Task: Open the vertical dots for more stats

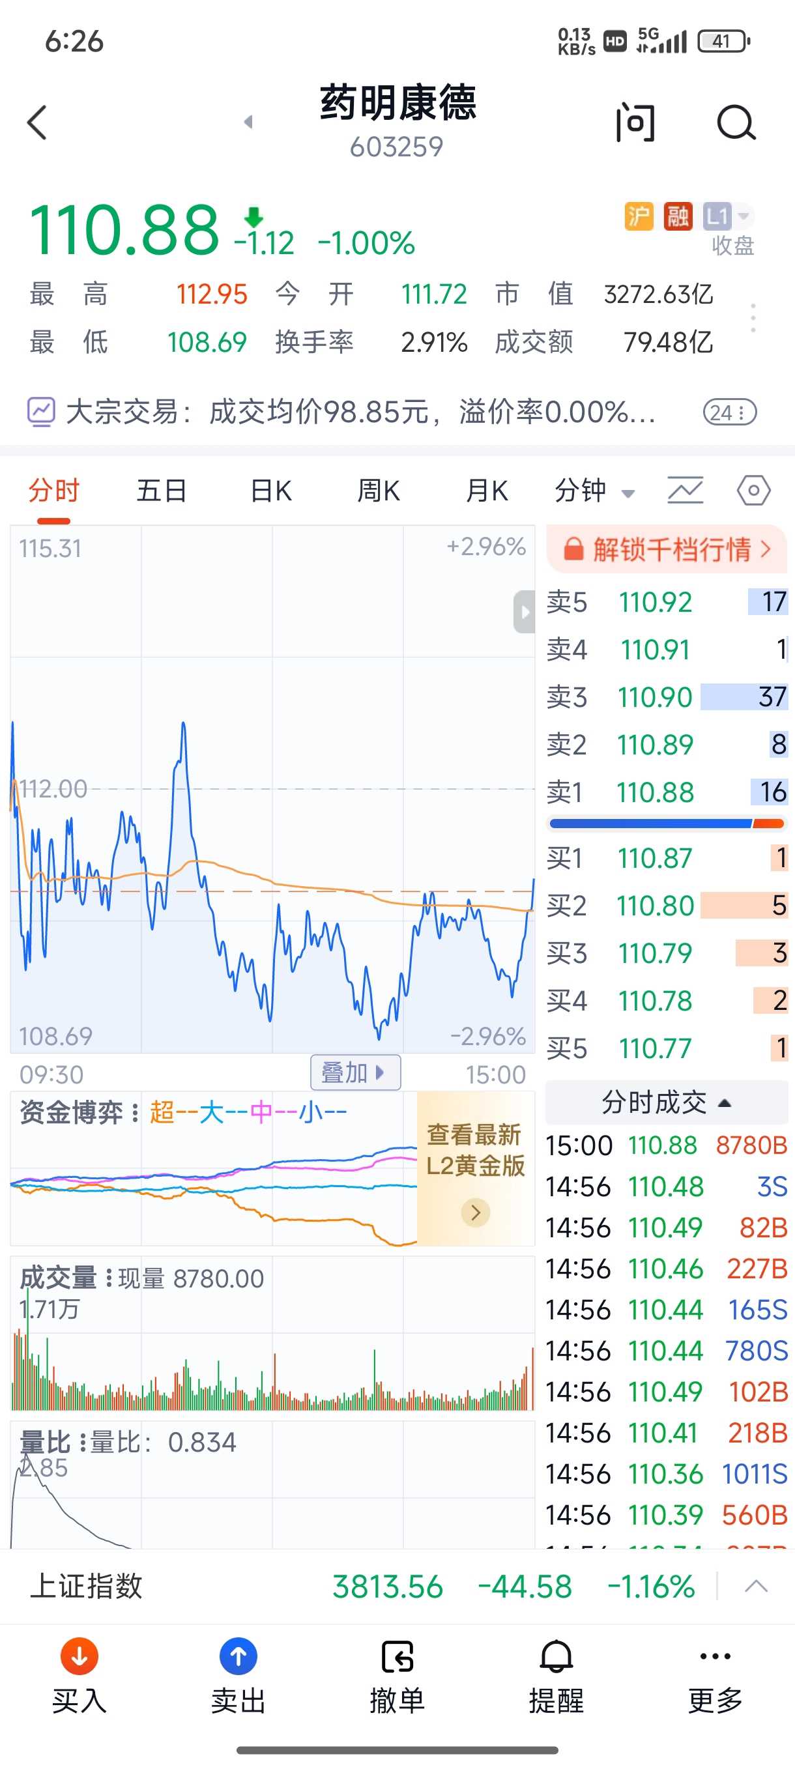Action: pyautogui.click(x=753, y=318)
